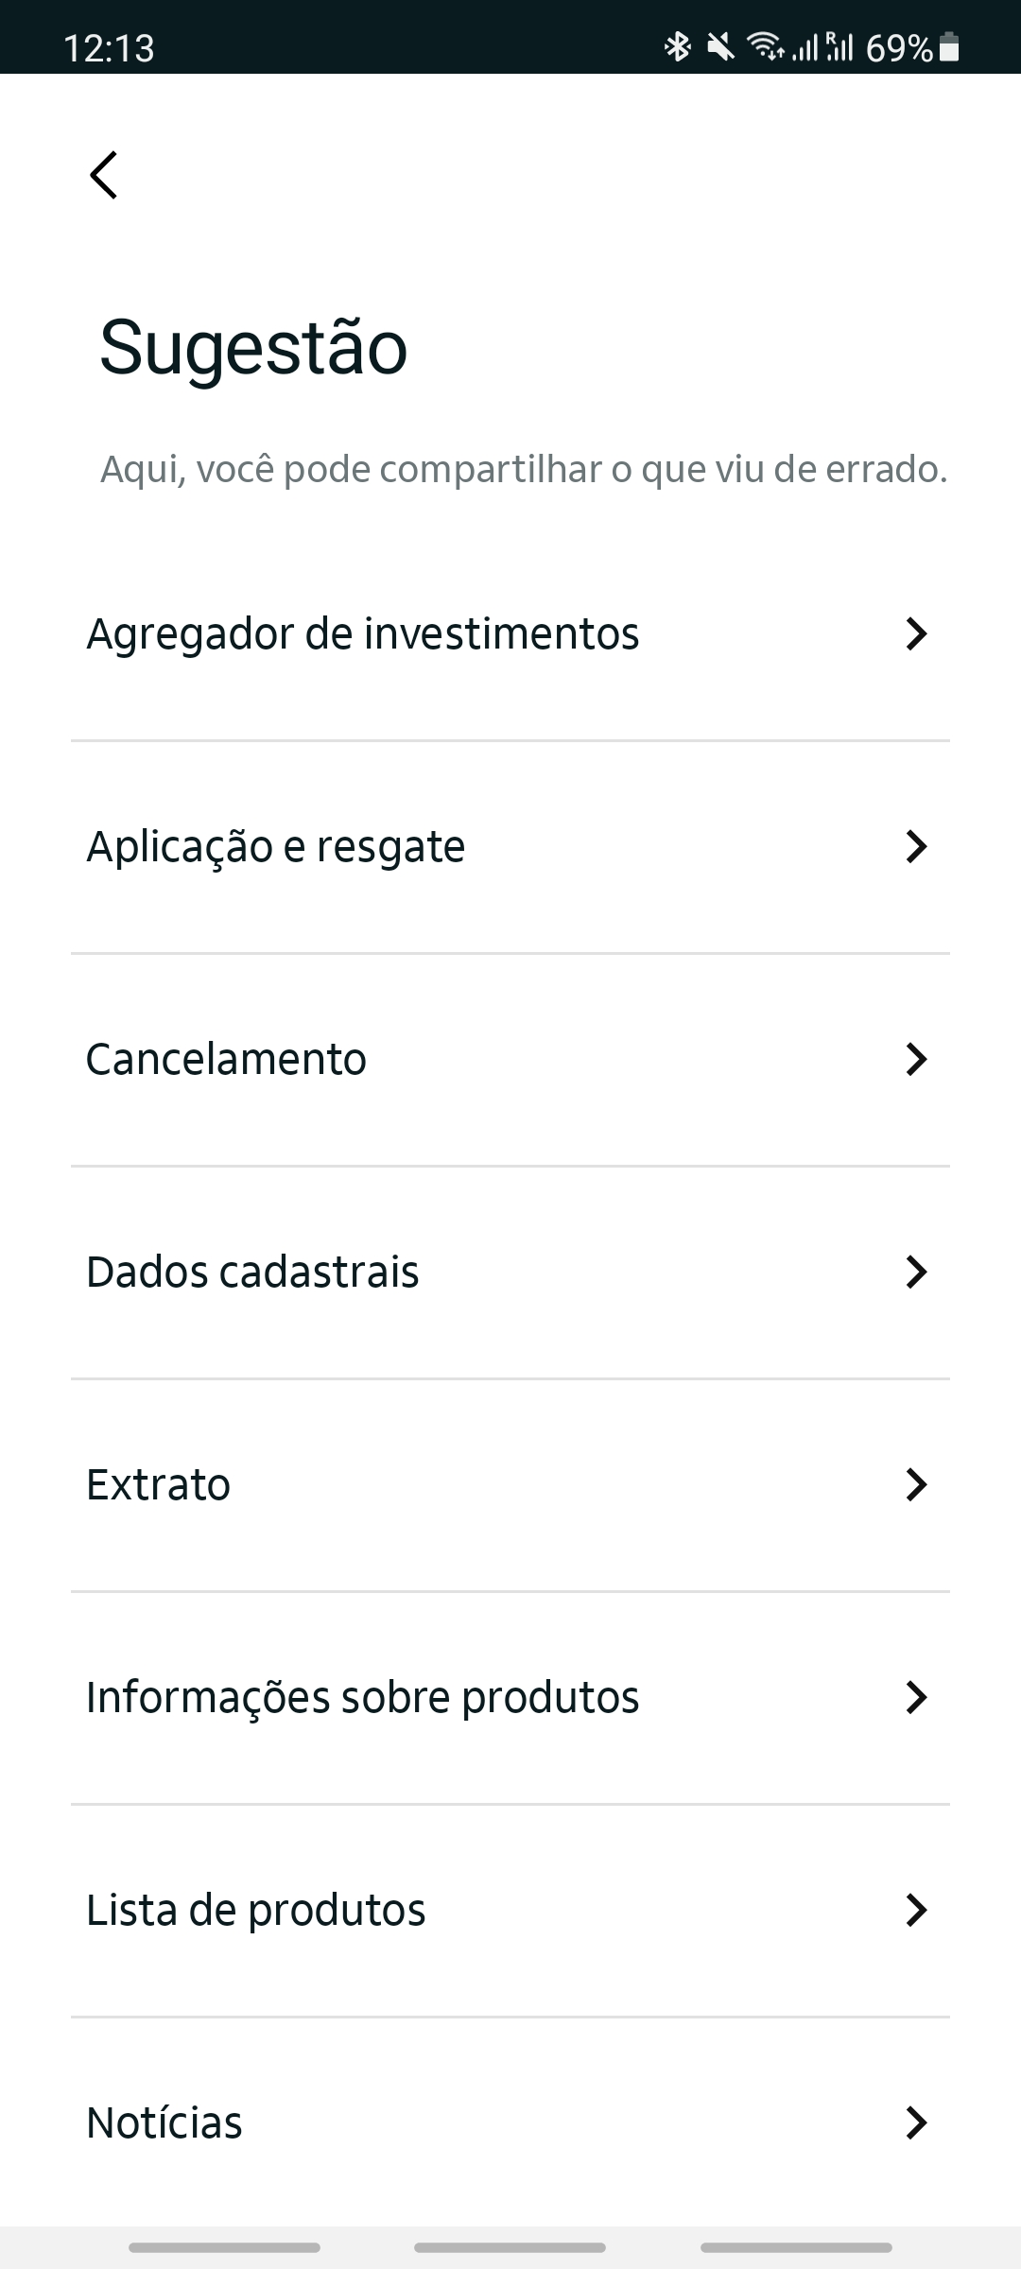Choose the Notícias category
Screen dimensions: 1021x2269
(164, 2122)
